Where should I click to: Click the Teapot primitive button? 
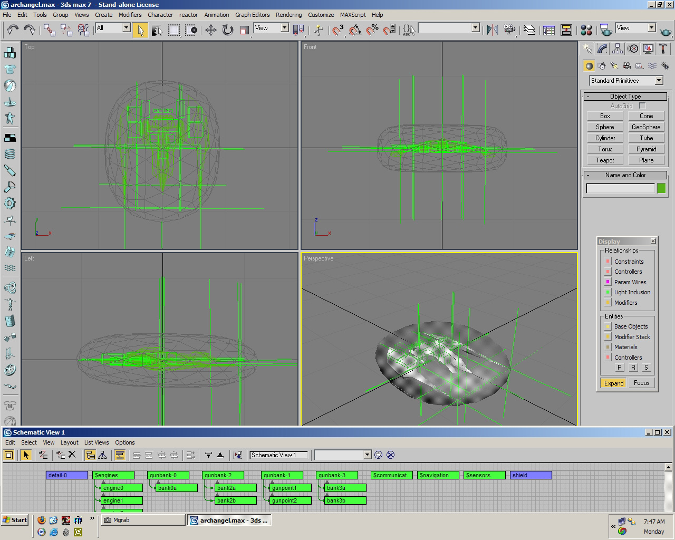coord(605,160)
